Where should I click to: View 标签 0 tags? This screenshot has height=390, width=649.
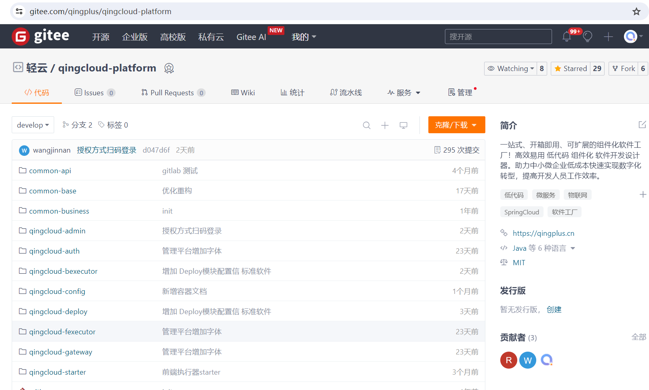tap(113, 125)
